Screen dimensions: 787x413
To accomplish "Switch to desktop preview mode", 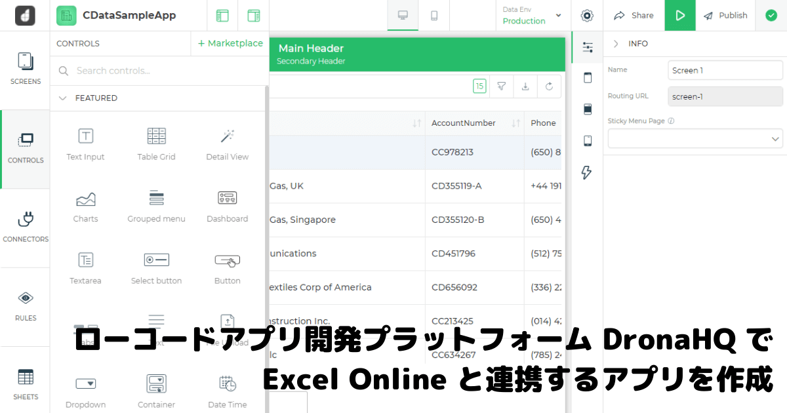I will tap(403, 15).
